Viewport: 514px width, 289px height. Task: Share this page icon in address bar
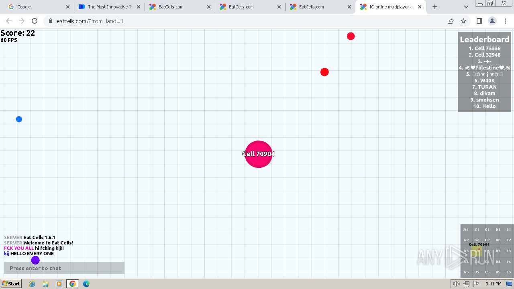pyautogui.click(x=451, y=21)
